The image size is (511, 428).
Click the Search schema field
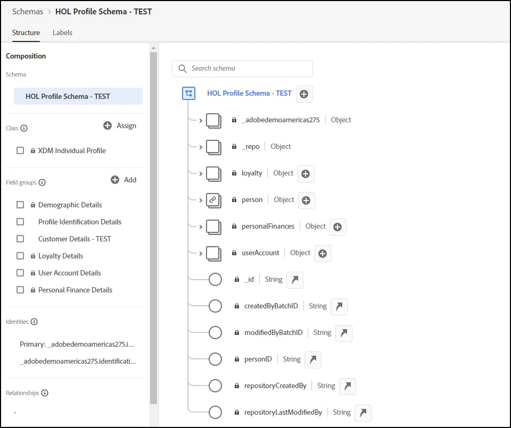pos(243,69)
